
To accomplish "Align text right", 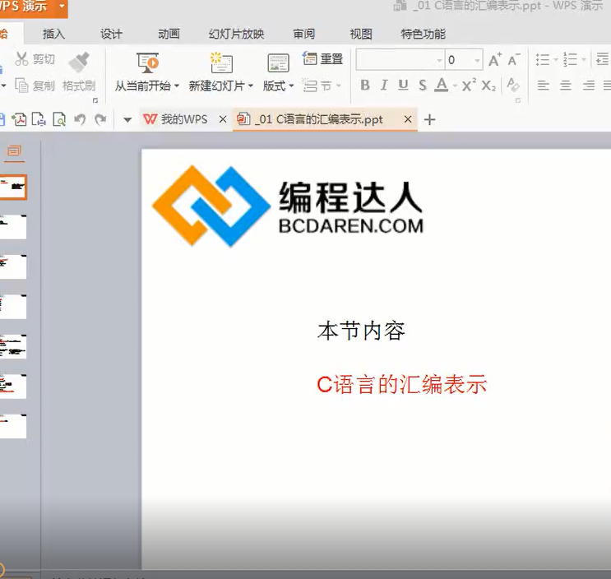I will [589, 85].
